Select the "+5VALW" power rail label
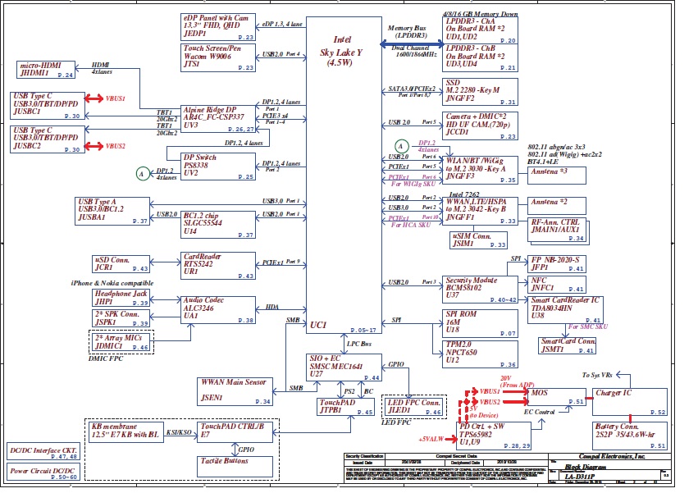 coord(431,439)
